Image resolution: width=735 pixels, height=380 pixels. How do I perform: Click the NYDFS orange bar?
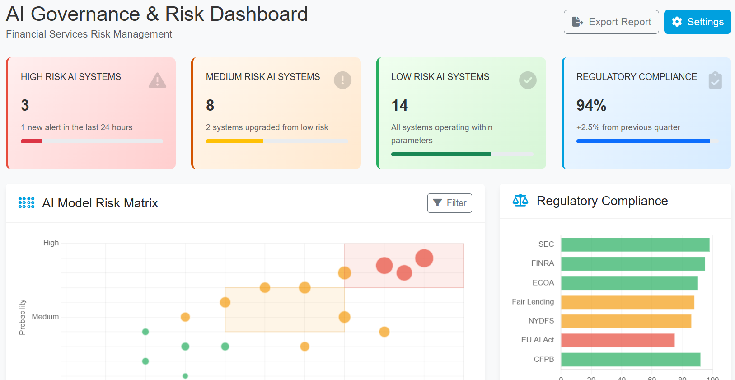point(626,321)
